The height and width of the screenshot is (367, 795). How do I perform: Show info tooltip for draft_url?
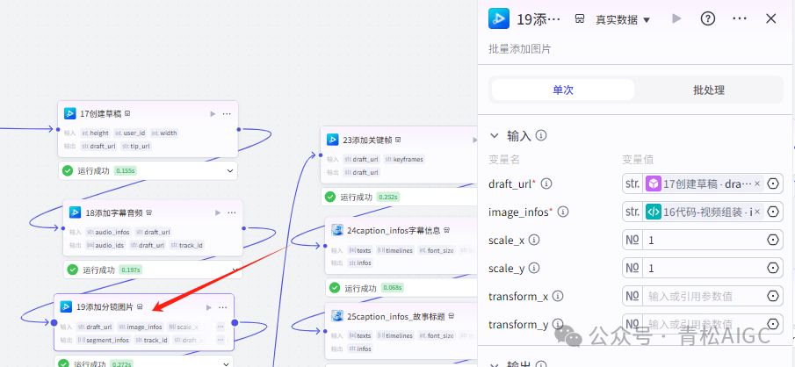click(546, 183)
